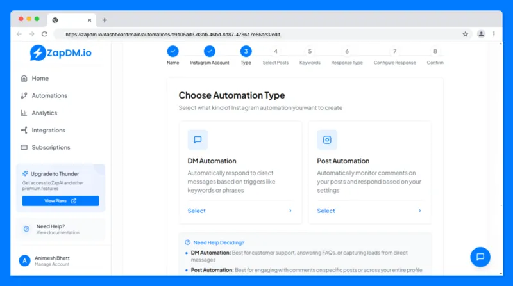Click the Upgrade to Thunder sparkle icon
The image size is (513, 286).
point(25,173)
